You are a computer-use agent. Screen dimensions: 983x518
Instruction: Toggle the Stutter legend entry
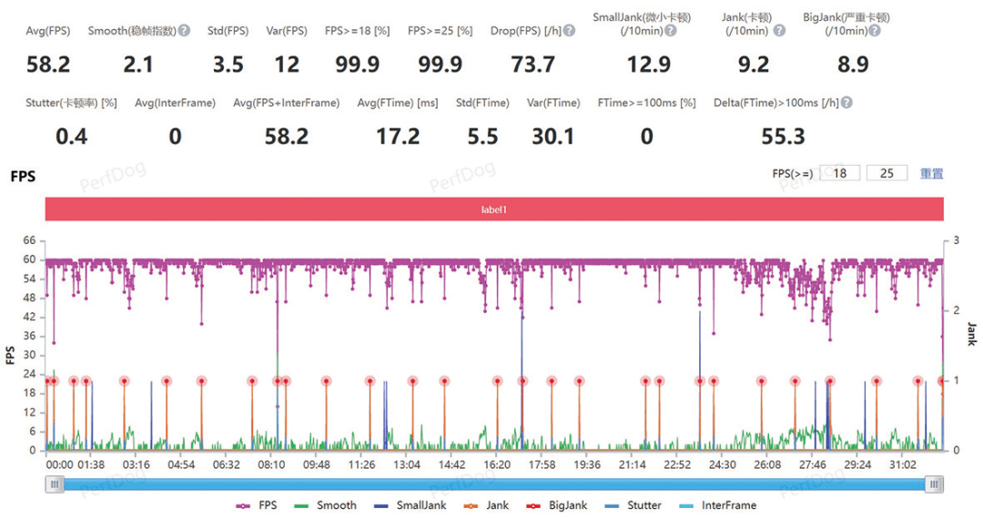coord(637,505)
